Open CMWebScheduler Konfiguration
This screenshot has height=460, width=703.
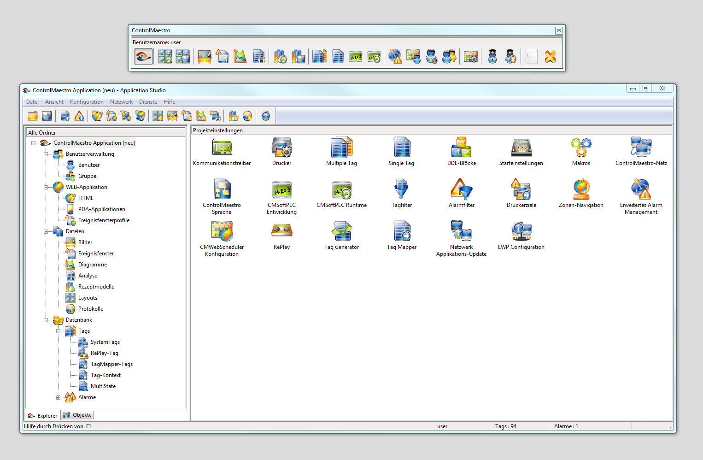(x=222, y=231)
